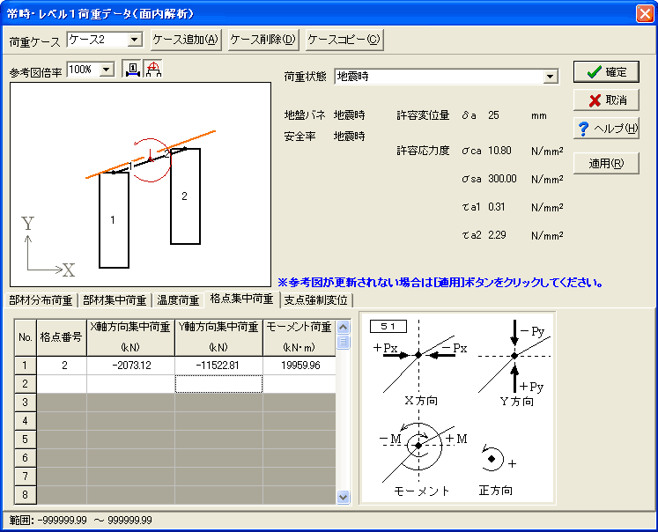Viewport: 658px width, 532px height.
Task: Click the δa 25 allowable displacement value
Action: coord(493,115)
